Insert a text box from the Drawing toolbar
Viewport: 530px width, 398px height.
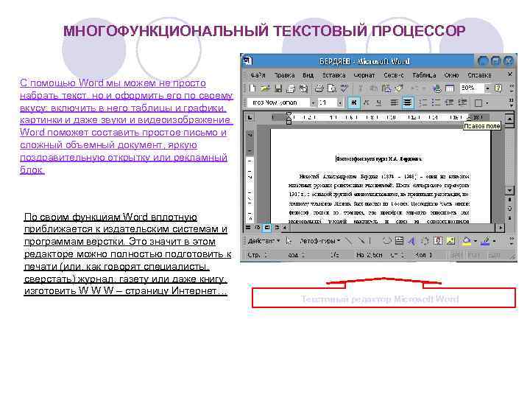coord(399,240)
